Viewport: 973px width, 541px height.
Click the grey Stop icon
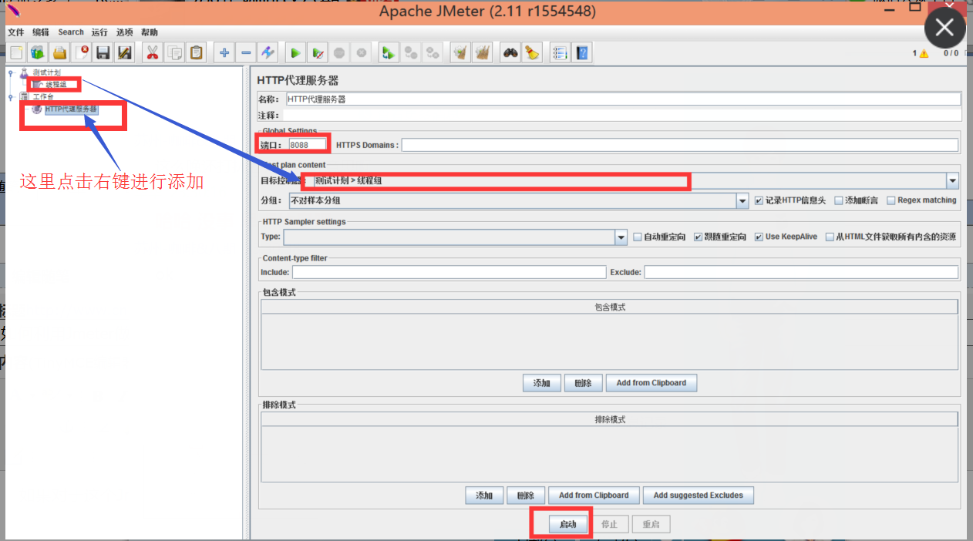[x=338, y=52]
